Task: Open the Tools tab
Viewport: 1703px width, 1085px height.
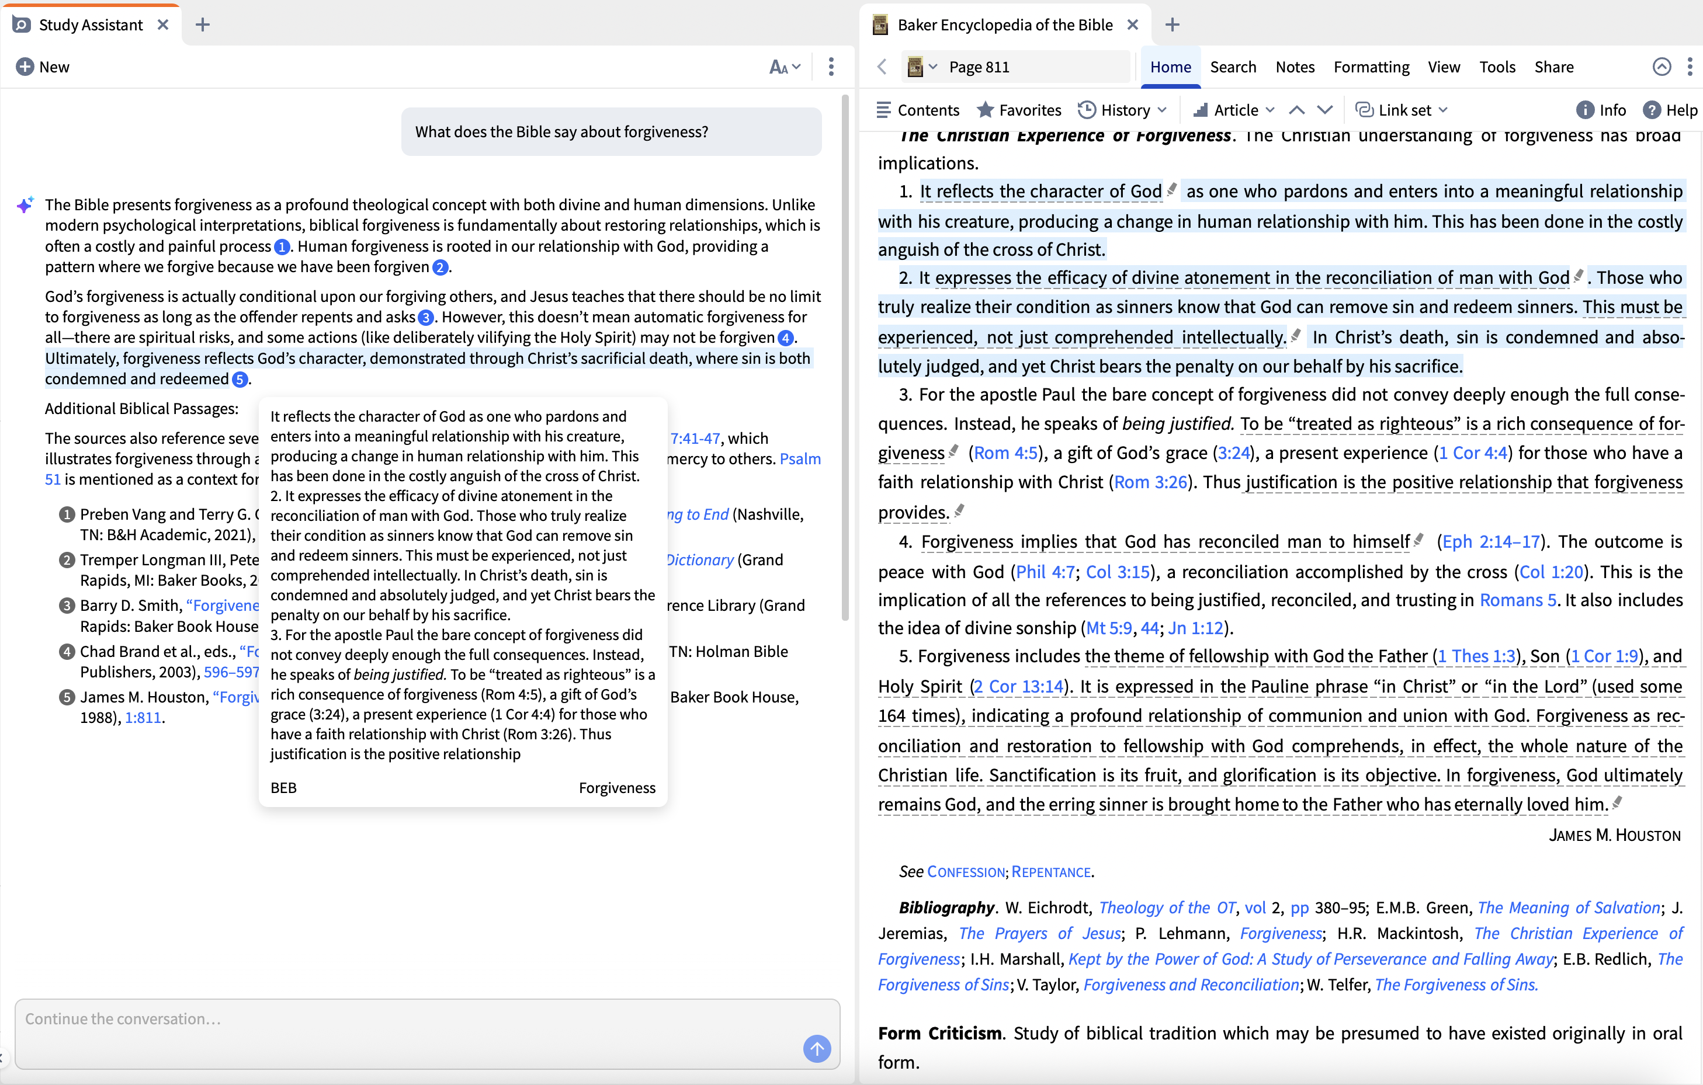Action: click(1497, 67)
